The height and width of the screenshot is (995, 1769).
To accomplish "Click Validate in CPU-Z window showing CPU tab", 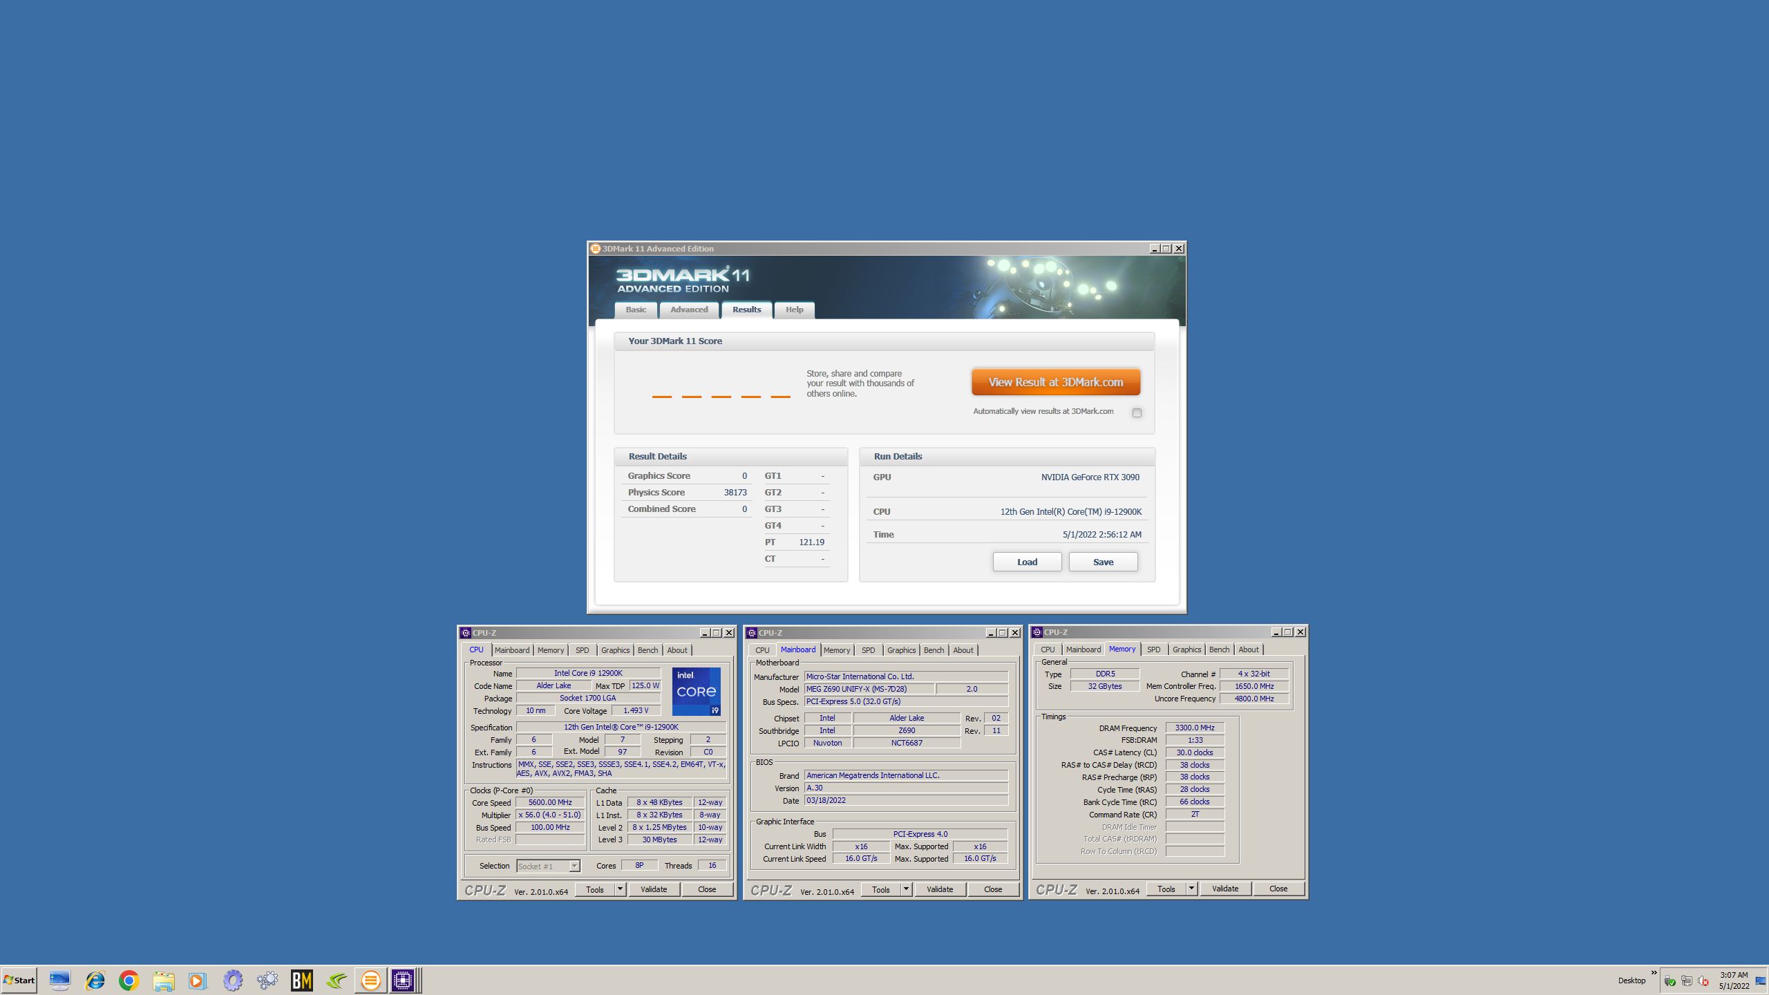I will click(x=654, y=889).
